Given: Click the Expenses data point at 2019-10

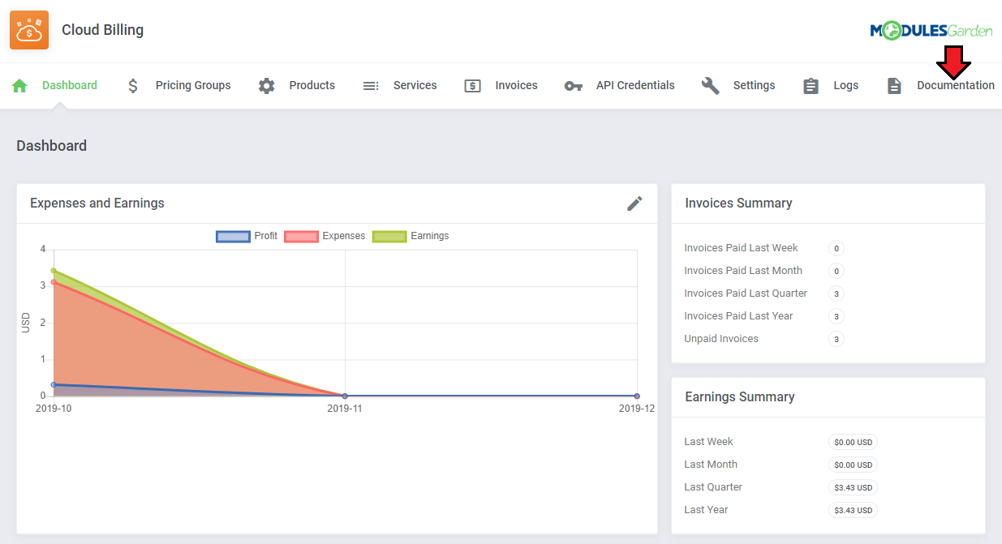Looking at the screenshot, I should [x=54, y=282].
